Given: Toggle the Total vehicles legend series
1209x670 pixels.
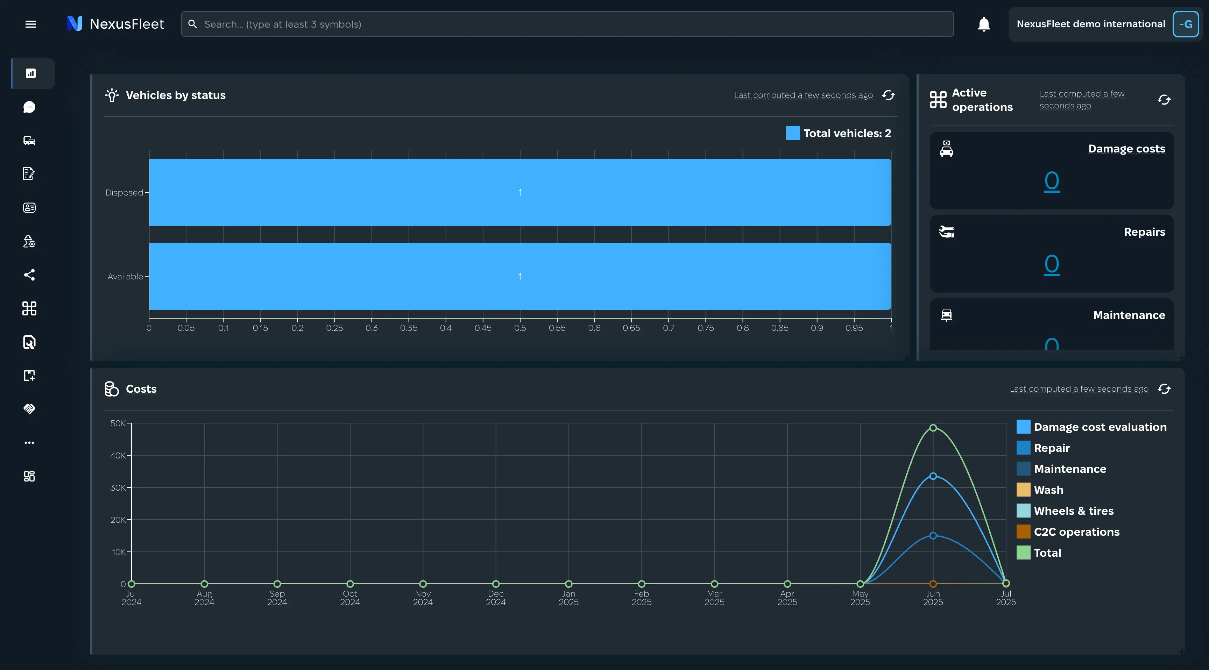Looking at the screenshot, I should (x=838, y=133).
